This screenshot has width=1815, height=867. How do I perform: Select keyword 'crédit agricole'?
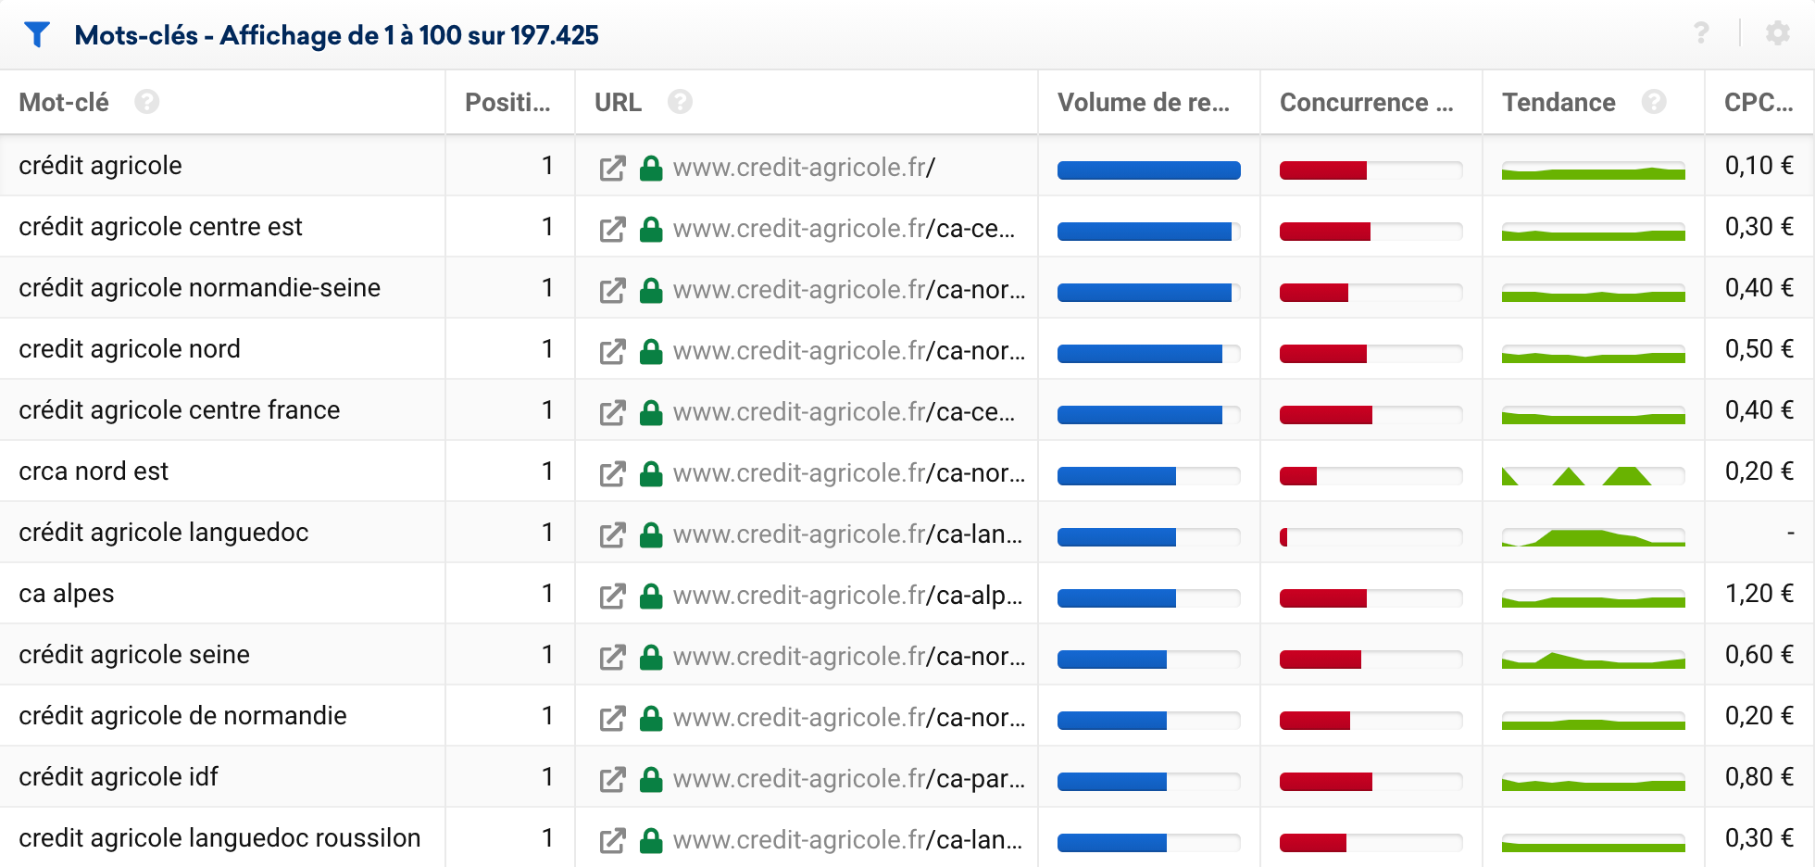[x=100, y=166]
